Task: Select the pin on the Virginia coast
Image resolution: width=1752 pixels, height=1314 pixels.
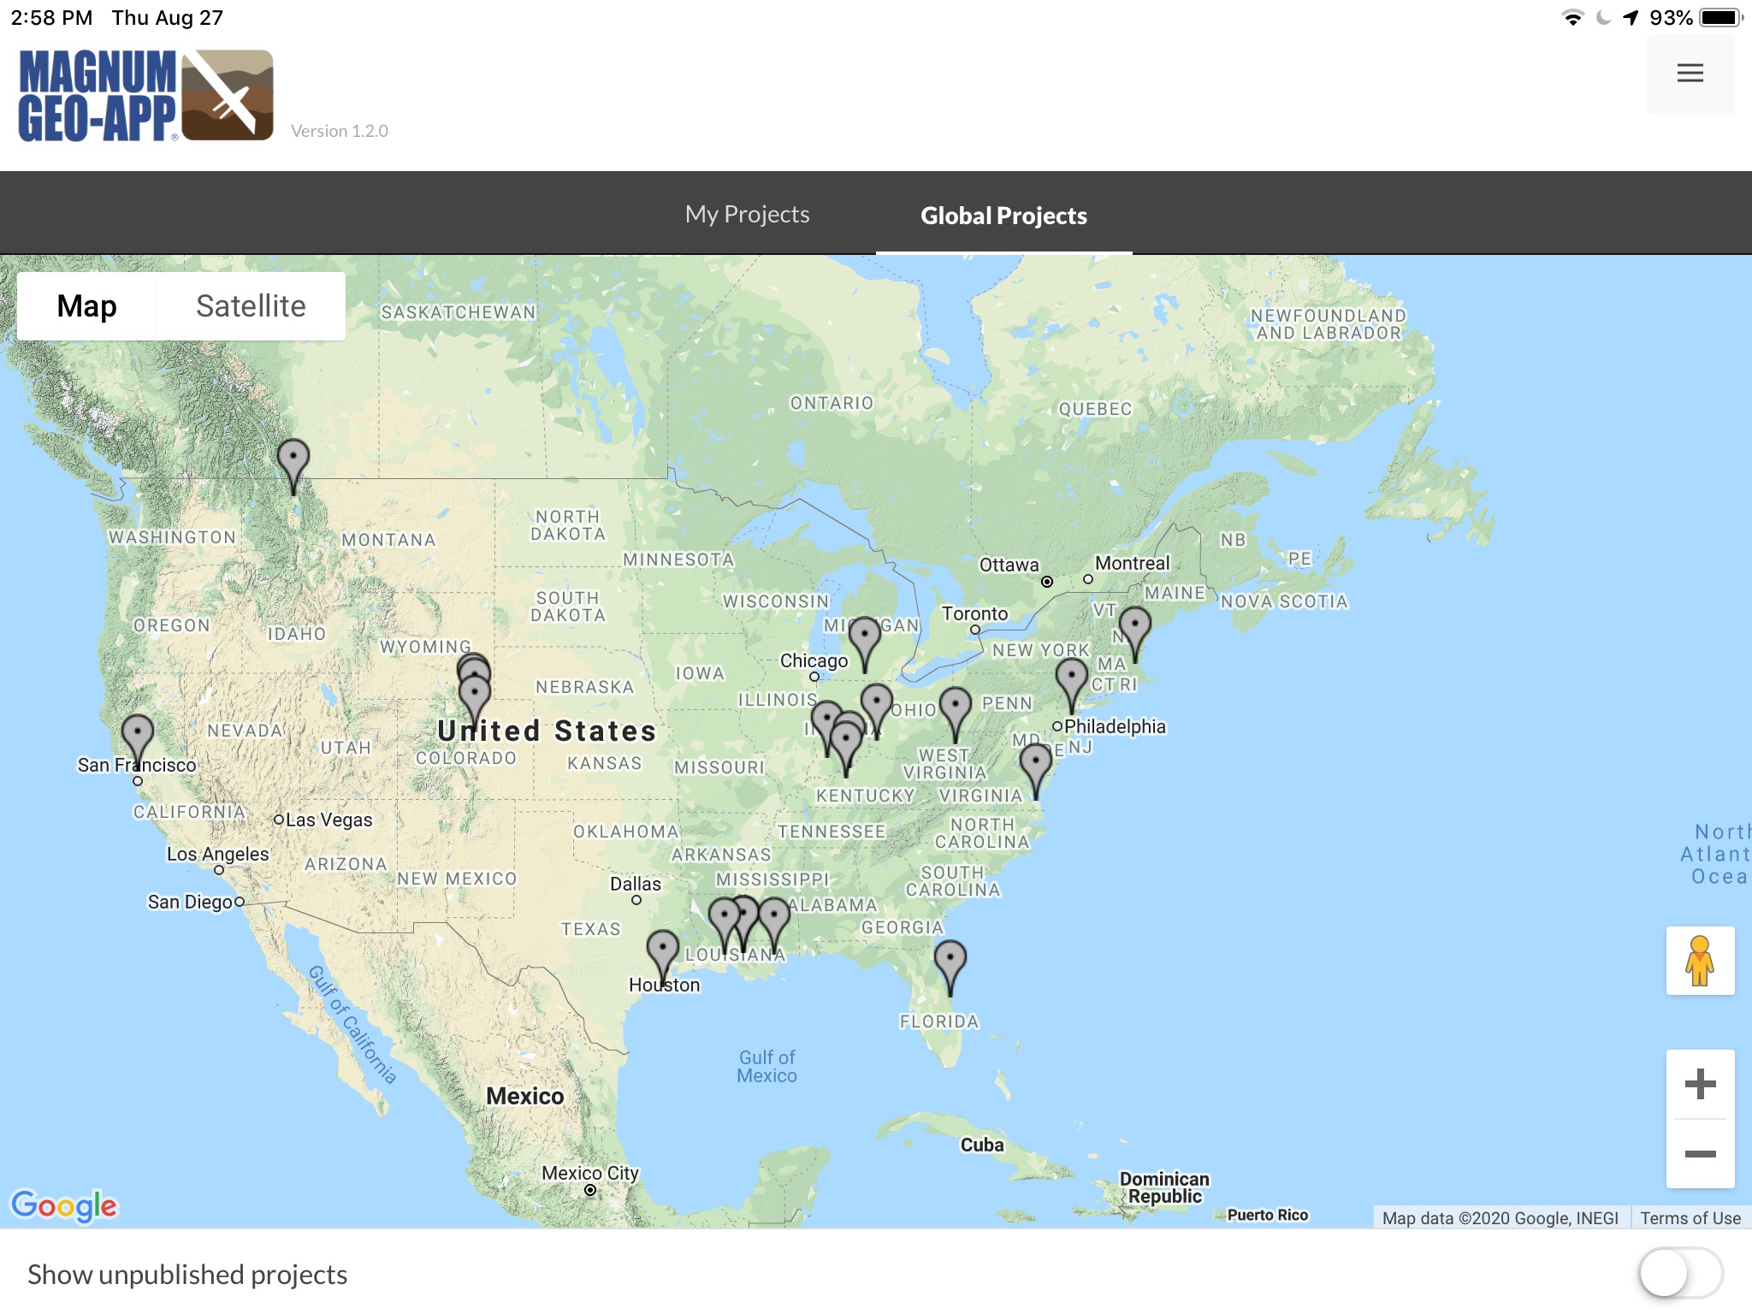Action: [x=1036, y=762]
